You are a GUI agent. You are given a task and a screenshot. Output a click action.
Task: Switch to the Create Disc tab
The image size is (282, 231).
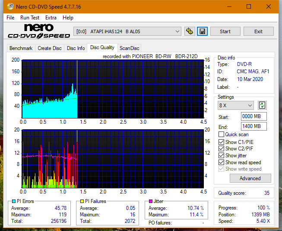pyautogui.click(x=50, y=48)
